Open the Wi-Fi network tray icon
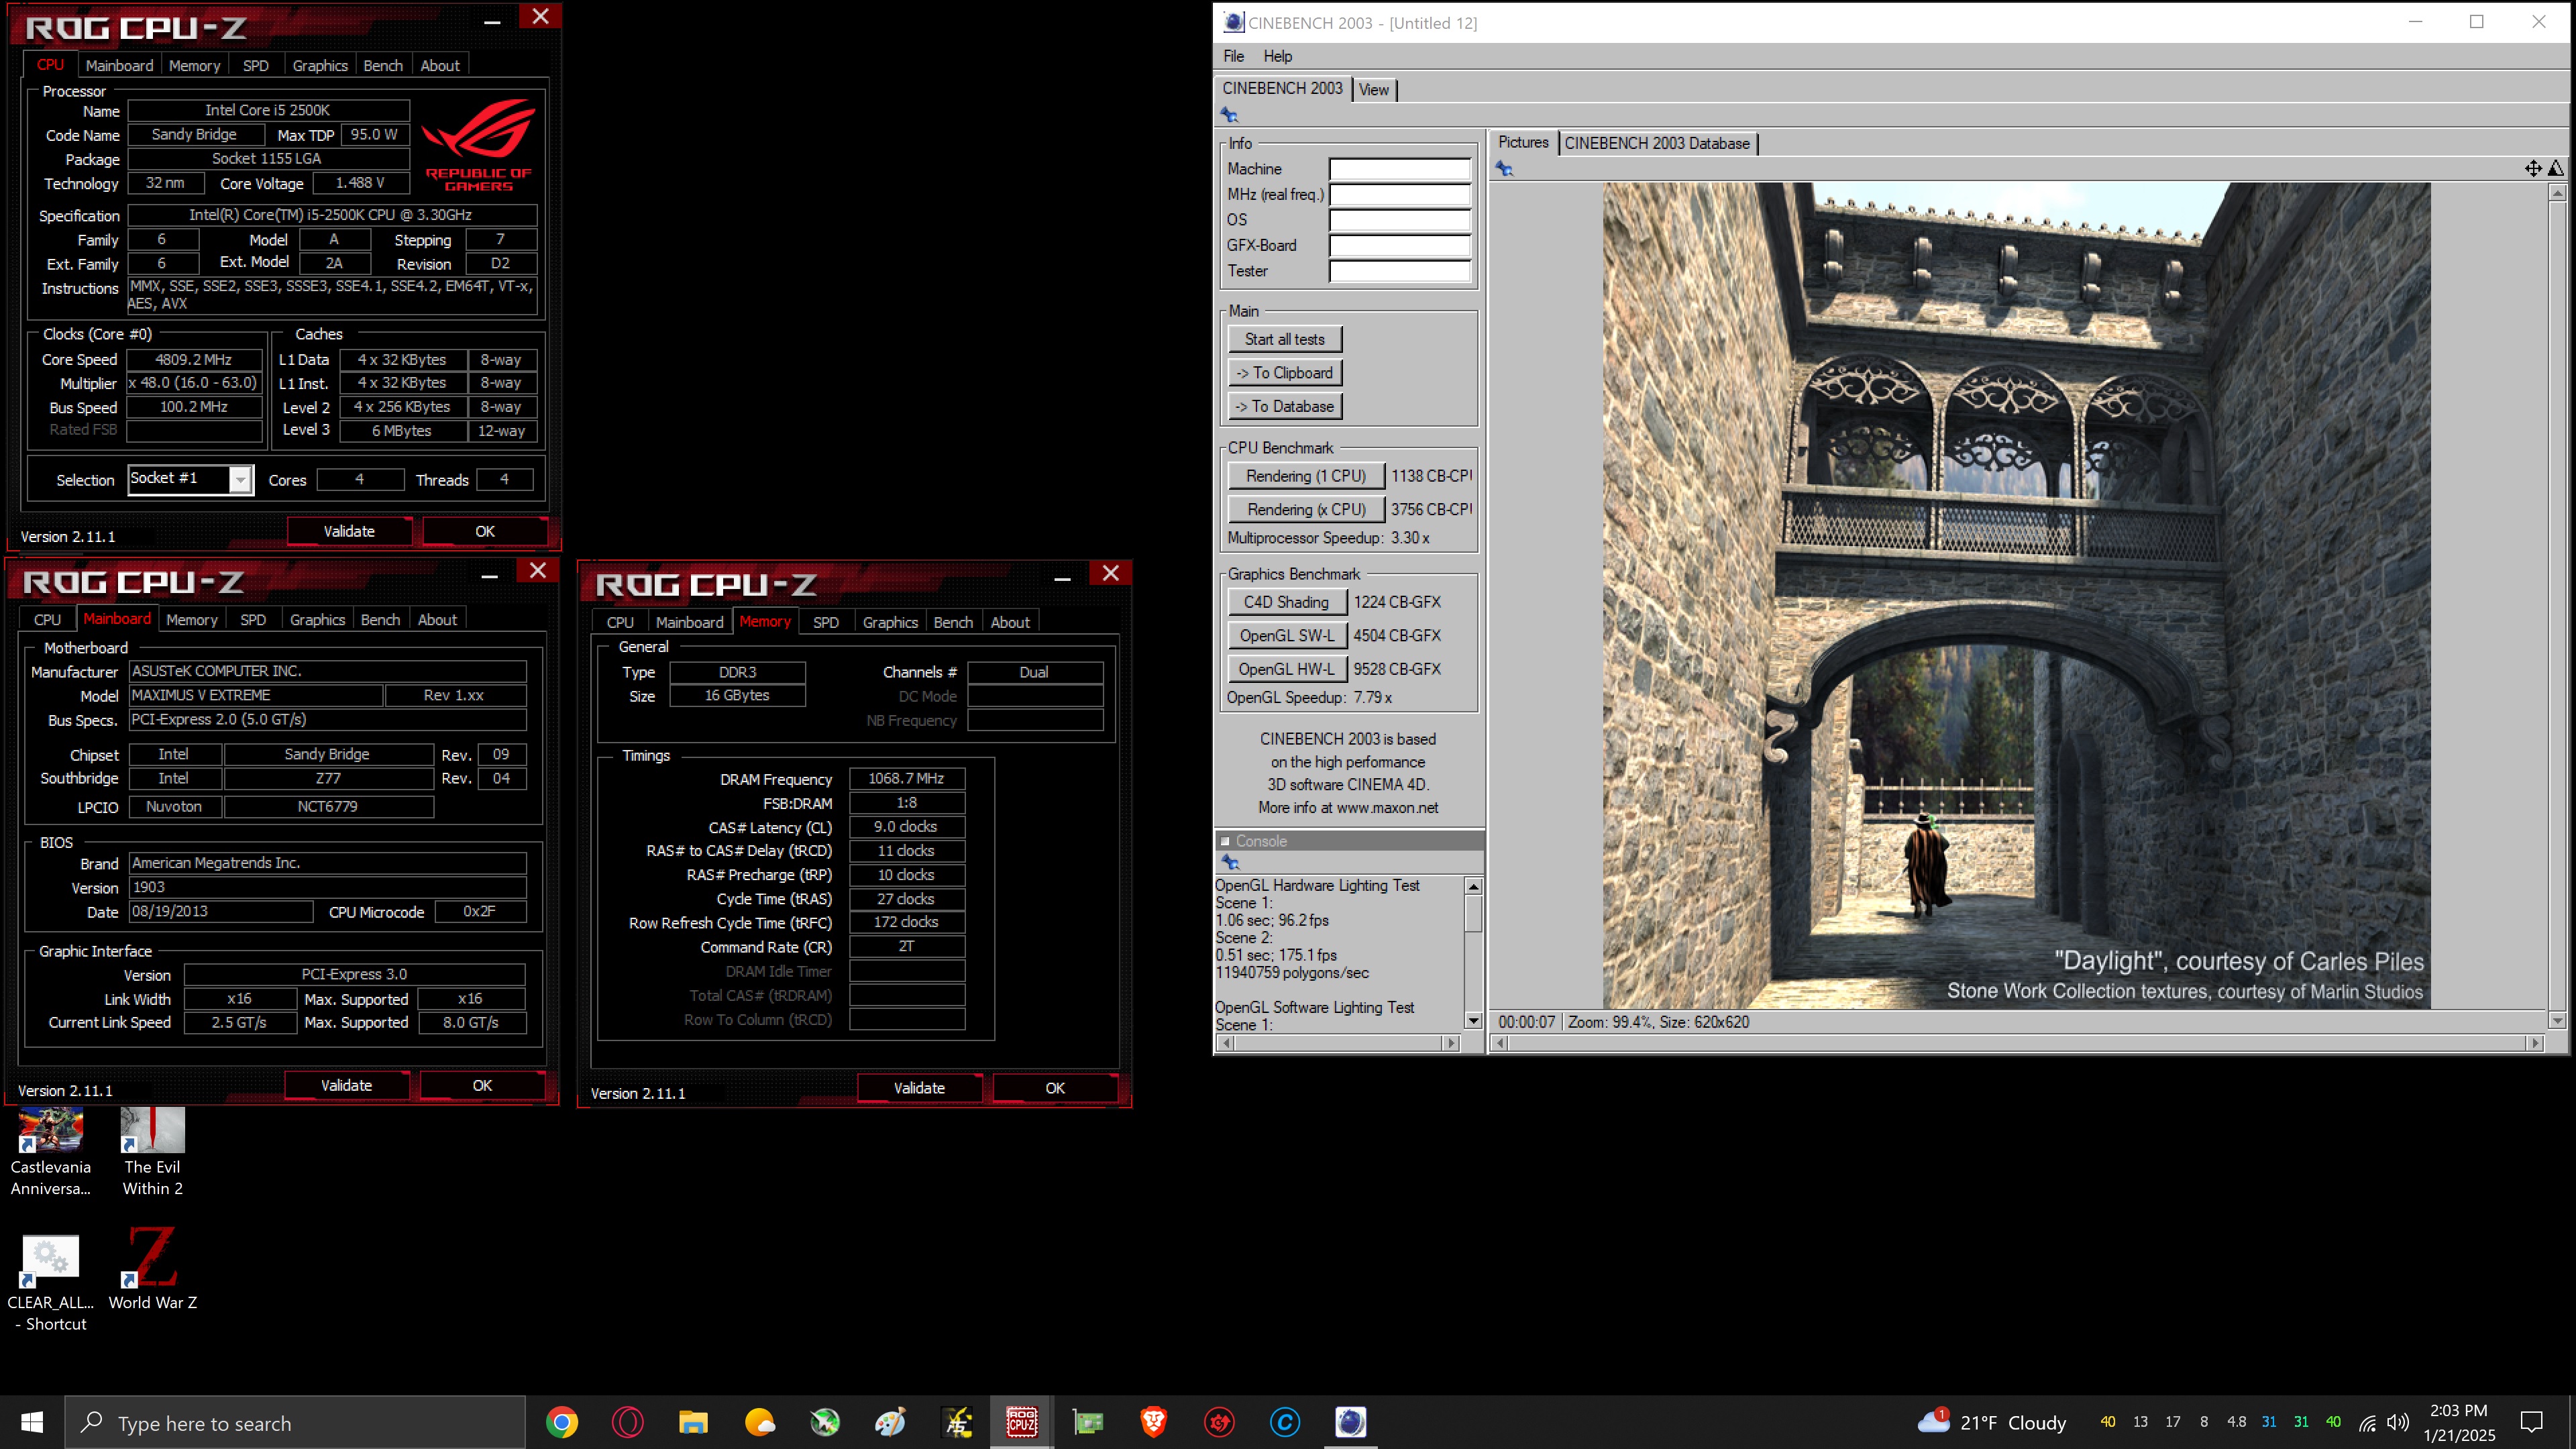The image size is (2576, 1449). (x=2367, y=1422)
